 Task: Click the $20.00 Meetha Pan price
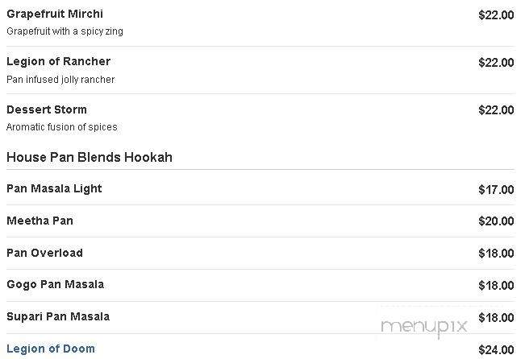coord(496,221)
